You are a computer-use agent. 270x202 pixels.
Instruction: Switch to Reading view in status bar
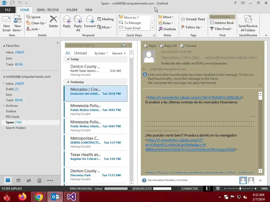[x=218, y=188]
